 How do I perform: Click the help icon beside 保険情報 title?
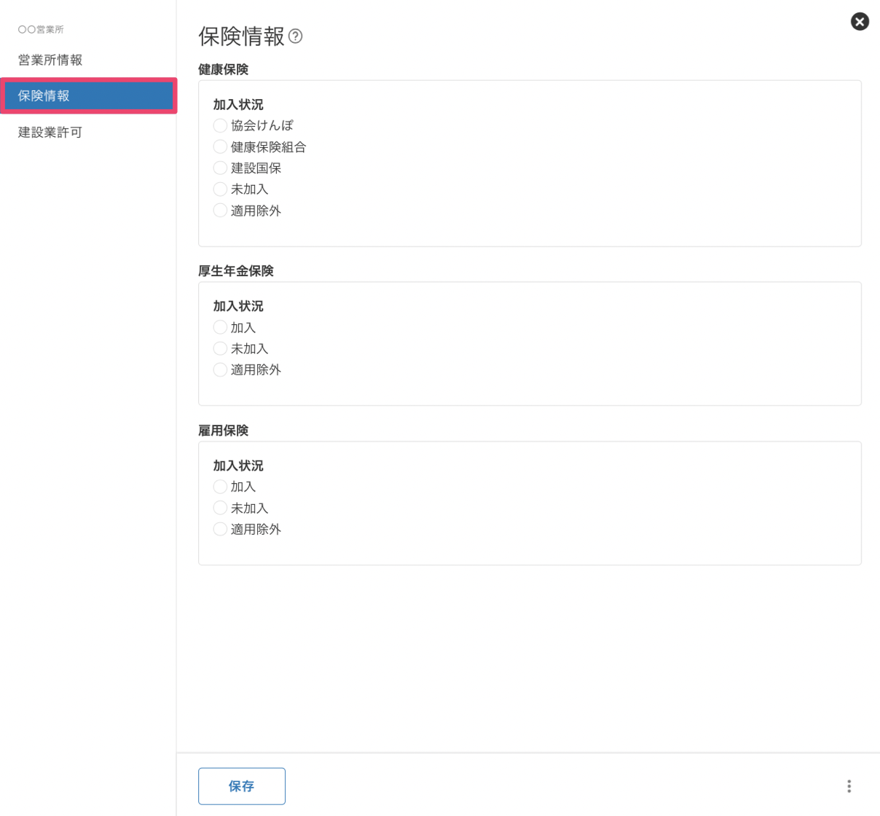coord(295,36)
